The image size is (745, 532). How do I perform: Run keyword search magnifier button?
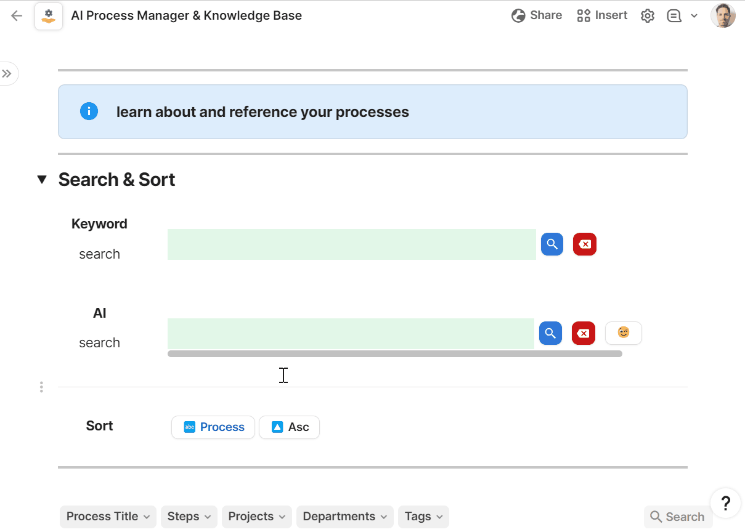(x=552, y=244)
